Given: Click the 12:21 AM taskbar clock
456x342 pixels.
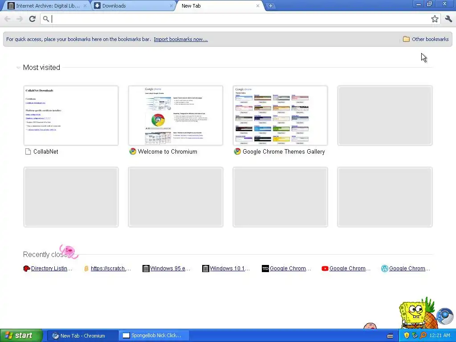Looking at the screenshot, I should tap(440, 335).
